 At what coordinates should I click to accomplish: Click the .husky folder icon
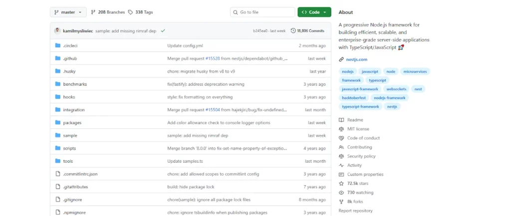[x=58, y=71]
